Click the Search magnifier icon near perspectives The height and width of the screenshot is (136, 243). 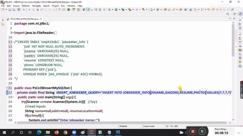228,14
